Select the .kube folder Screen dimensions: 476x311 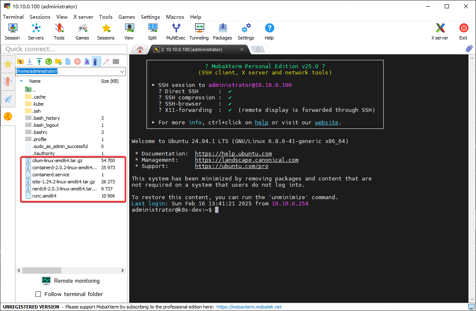38,104
